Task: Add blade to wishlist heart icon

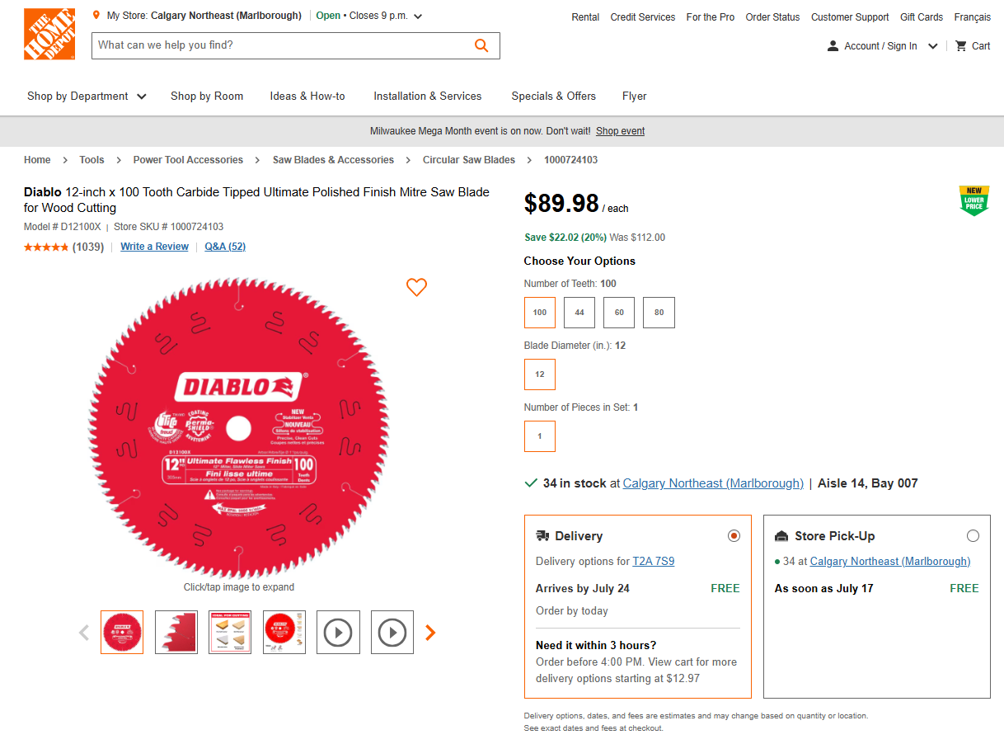Action: coord(416,287)
